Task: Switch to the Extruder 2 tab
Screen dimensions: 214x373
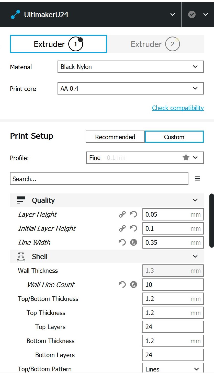Action: click(x=155, y=44)
